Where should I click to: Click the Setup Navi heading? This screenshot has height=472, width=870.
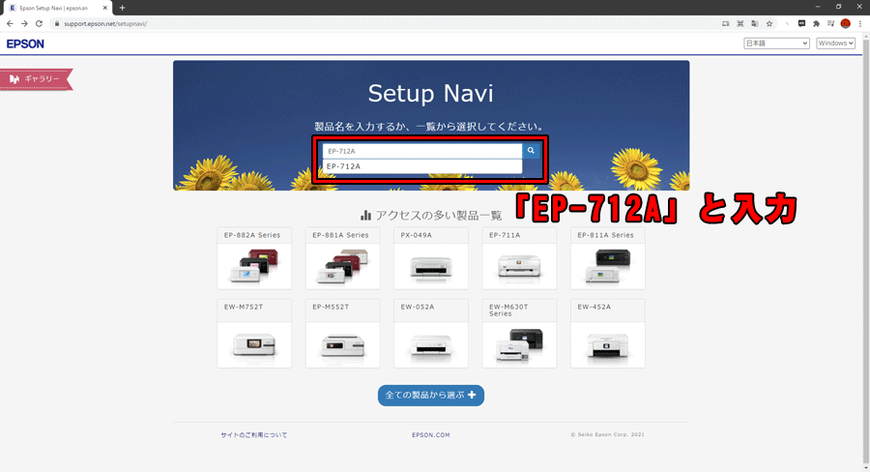pos(430,93)
